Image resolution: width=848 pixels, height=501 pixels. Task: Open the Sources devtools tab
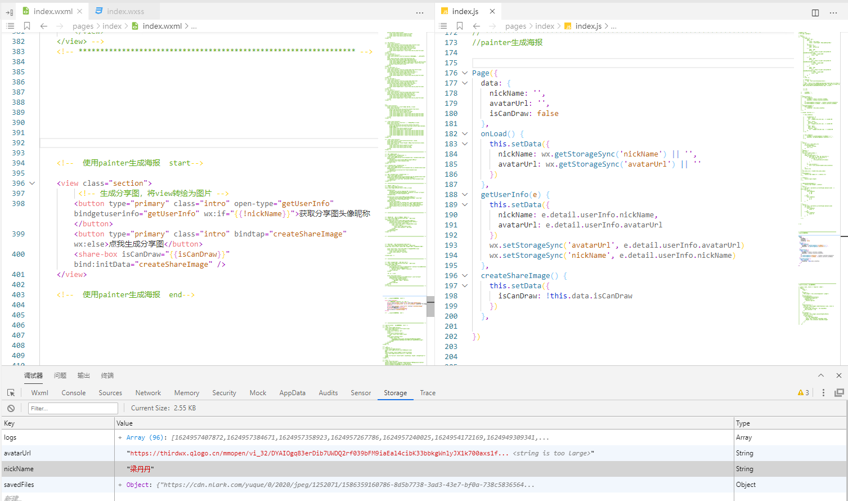[x=110, y=393]
